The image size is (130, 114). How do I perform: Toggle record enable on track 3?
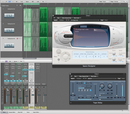click(x=17, y=38)
